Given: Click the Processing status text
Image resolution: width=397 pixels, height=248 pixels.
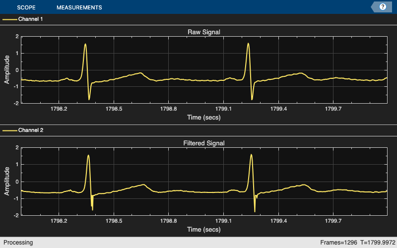Looking at the screenshot, I should tap(18, 243).
